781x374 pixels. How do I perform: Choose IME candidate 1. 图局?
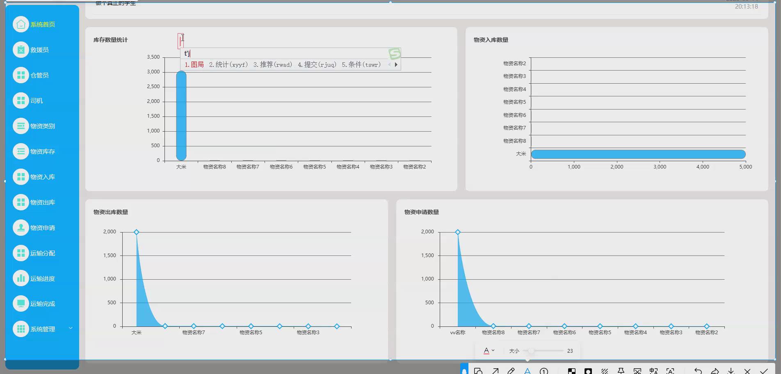coord(194,64)
